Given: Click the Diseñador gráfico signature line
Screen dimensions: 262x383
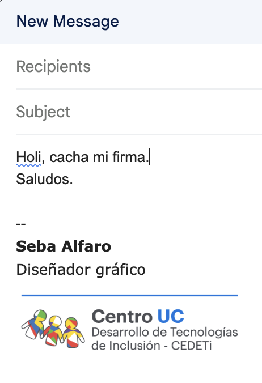Looking at the screenshot, I should click(81, 270).
